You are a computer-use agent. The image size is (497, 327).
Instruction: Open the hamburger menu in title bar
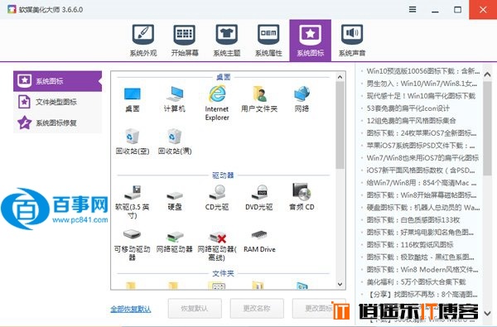[413, 9]
